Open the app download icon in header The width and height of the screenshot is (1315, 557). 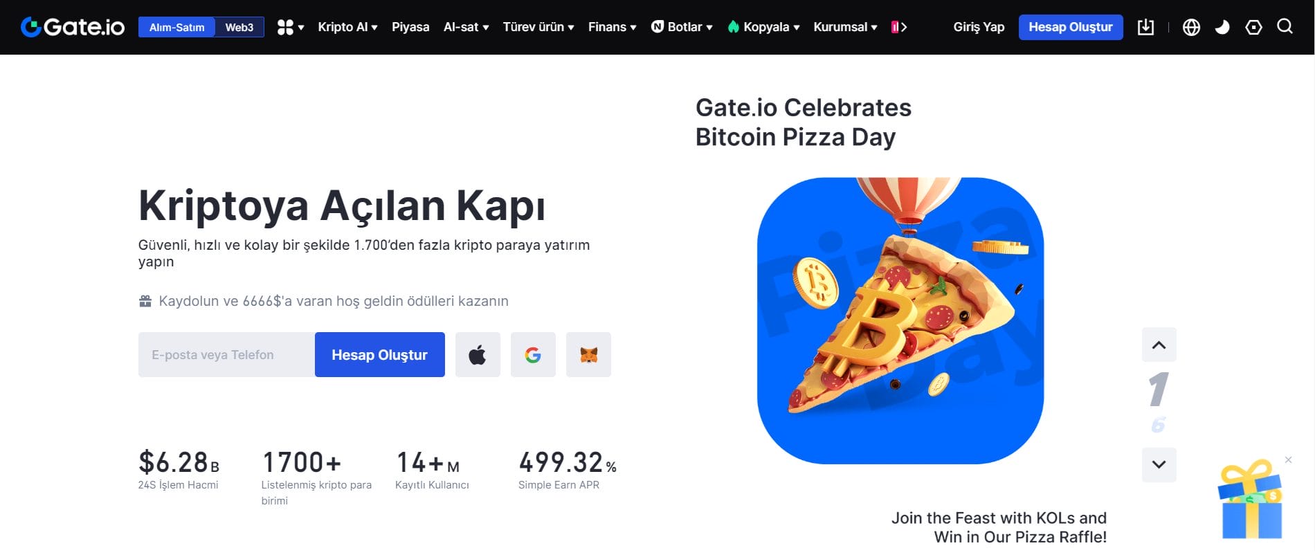point(1145,27)
